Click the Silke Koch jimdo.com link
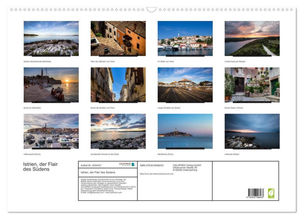Viewport: 303px width, 219px height. (156, 174)
